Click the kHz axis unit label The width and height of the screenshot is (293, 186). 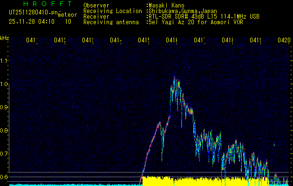(5, 38)
